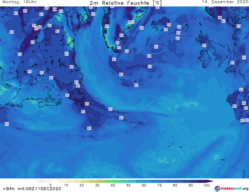Click the '25' label on the humidity legend
The height and width of the screenshot is (192, 249).
point(82,185)
